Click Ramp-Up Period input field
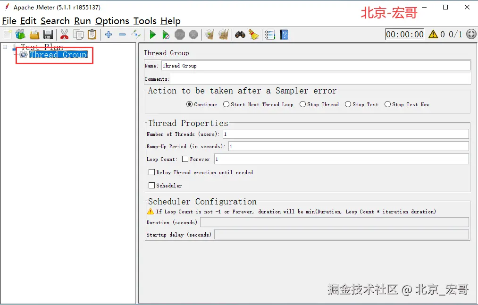Screen dimensions: 478x305 point(348,146)
